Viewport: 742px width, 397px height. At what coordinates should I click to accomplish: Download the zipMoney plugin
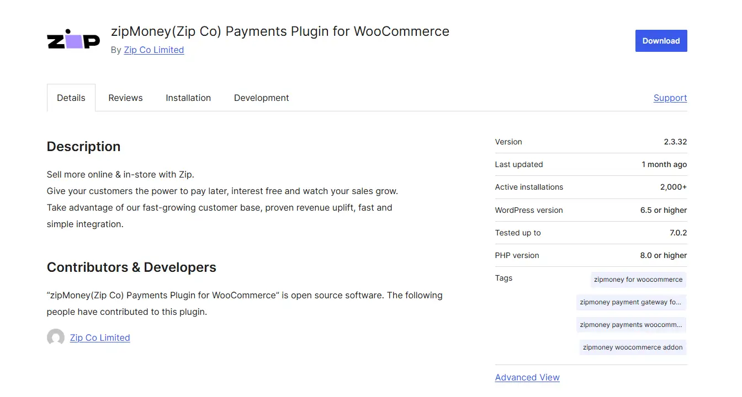click(x=661, y=41)
